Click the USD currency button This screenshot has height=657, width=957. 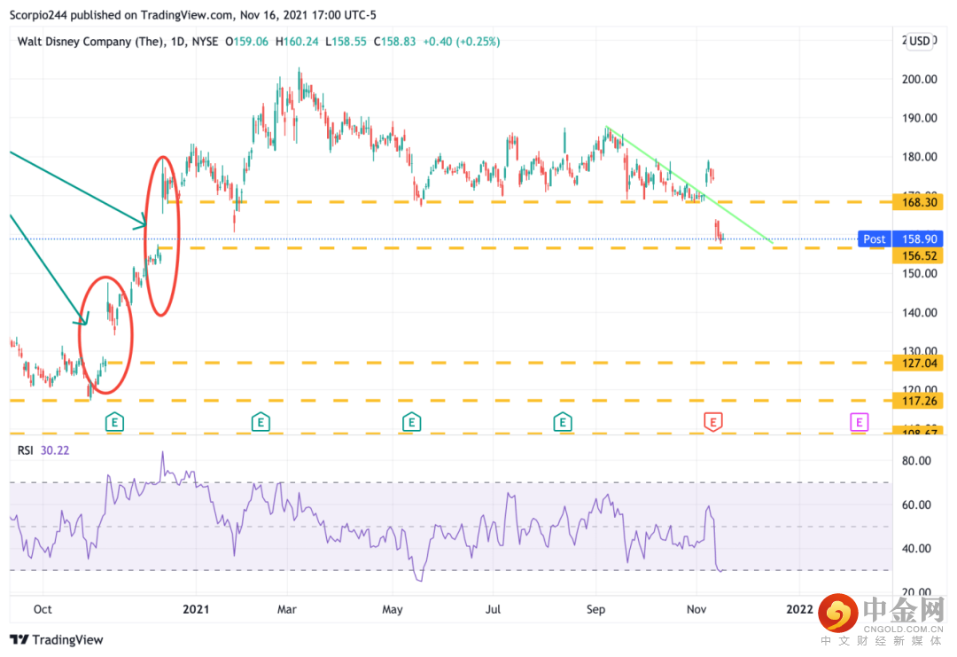[919, 41]
